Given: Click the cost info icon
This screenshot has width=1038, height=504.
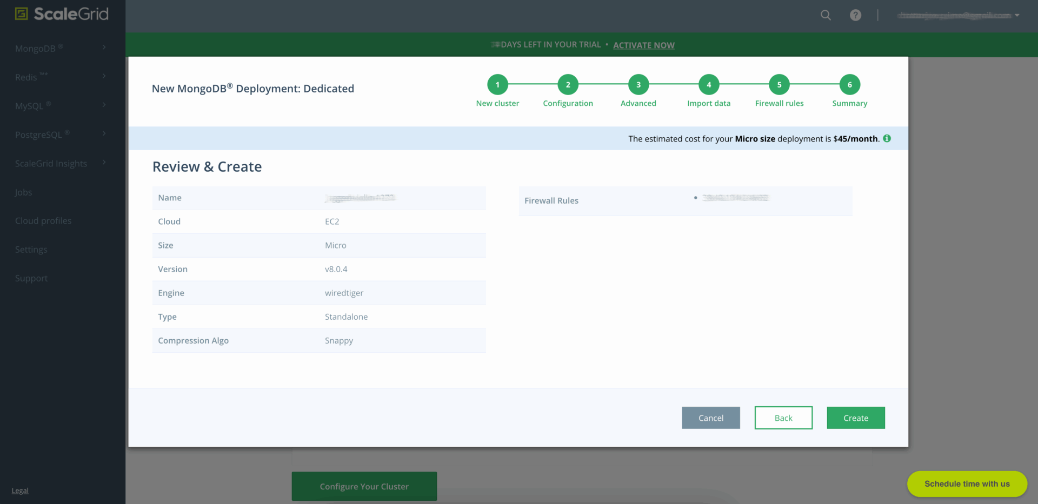Looking at the screenshot, I should point(887,139).
